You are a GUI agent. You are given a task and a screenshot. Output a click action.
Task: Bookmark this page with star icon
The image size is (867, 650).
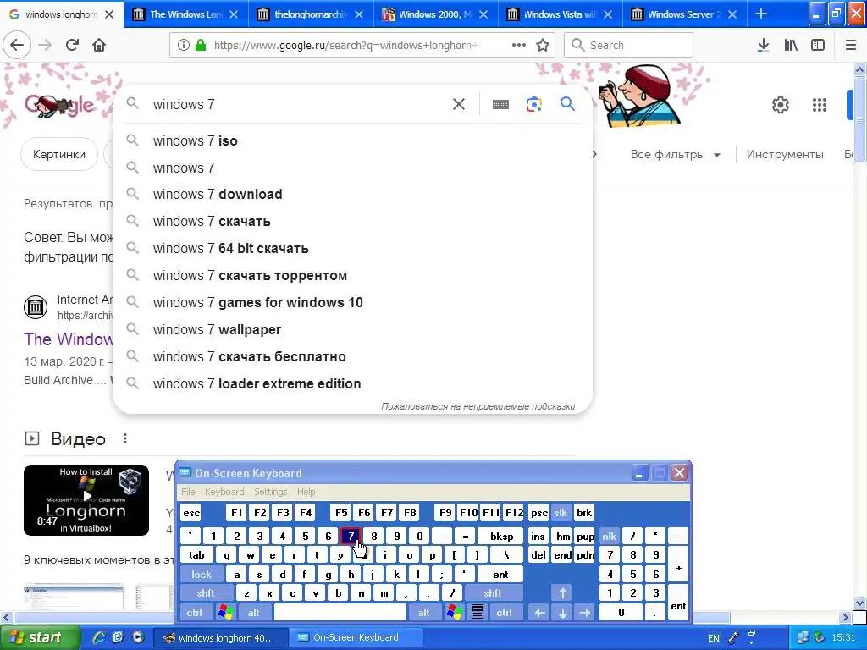click(x=543, y=45)
